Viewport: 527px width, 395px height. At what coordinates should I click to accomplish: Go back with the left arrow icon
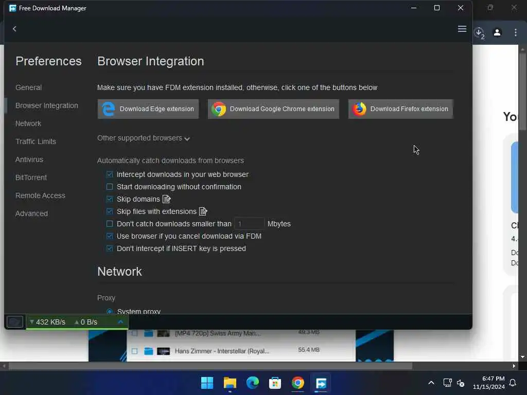[14, 29]
